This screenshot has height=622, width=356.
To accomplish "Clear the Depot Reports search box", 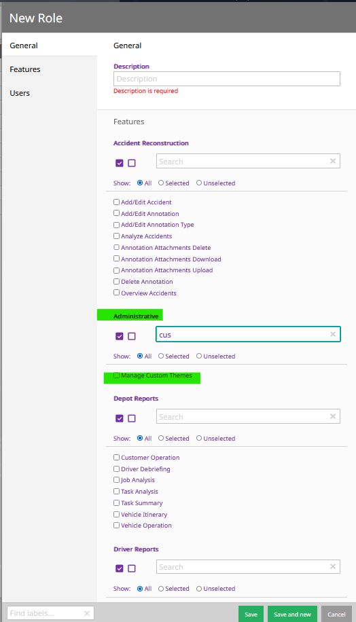I will pyautogui.click(x=333, y=416).
